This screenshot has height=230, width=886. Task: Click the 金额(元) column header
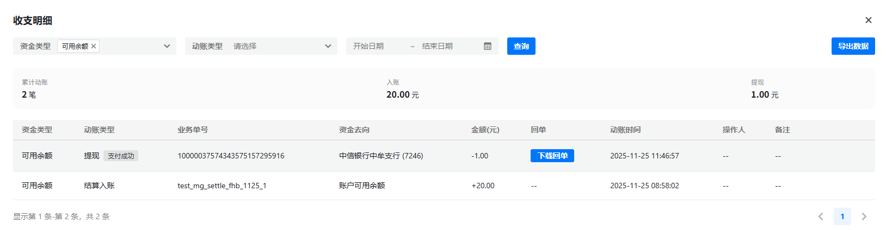click(485, 130)
